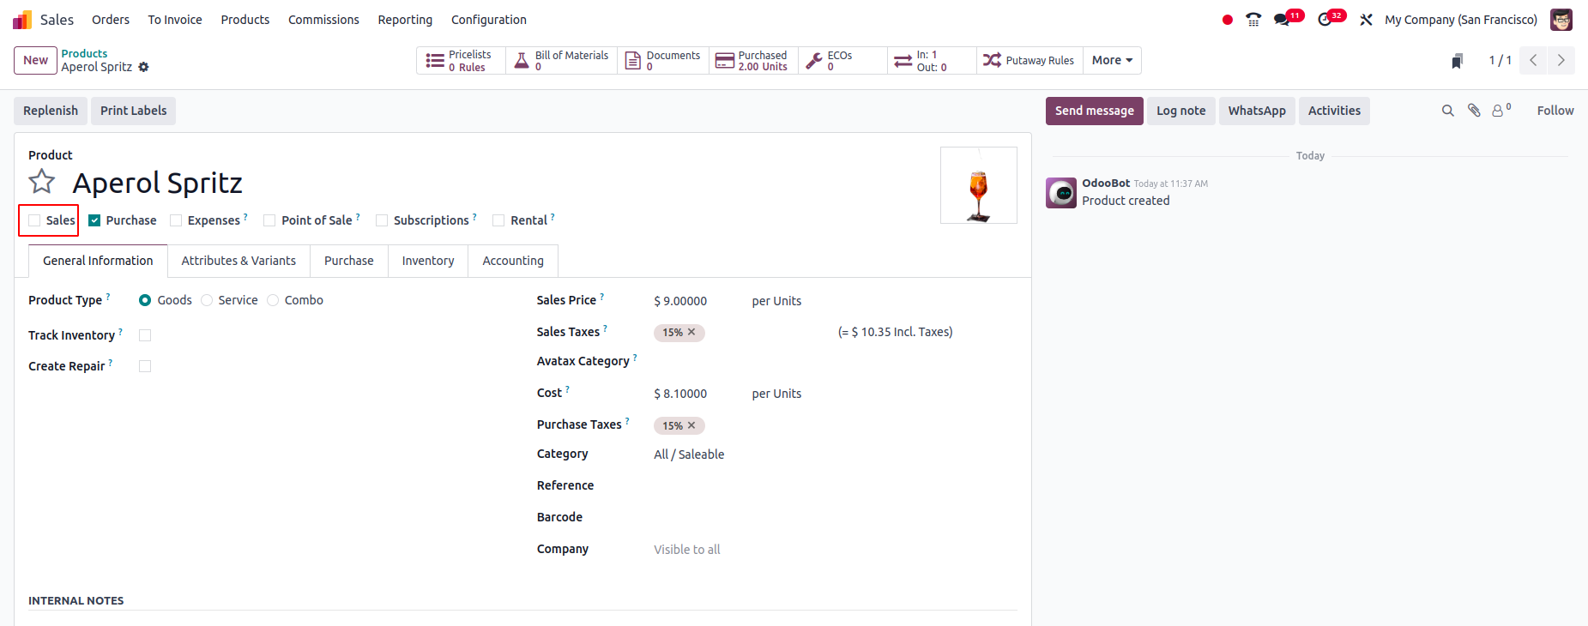Open the Documents stat button
1588x626 pixels.
coord(663,61)
